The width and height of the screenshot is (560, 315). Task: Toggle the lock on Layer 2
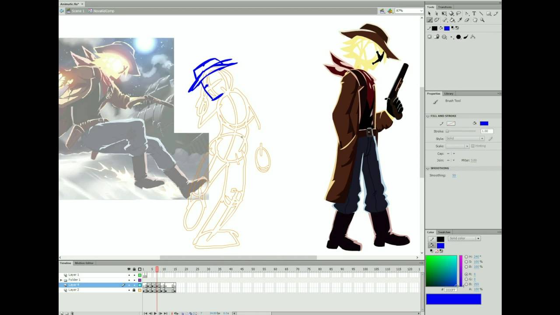click(x=134, y=290)
